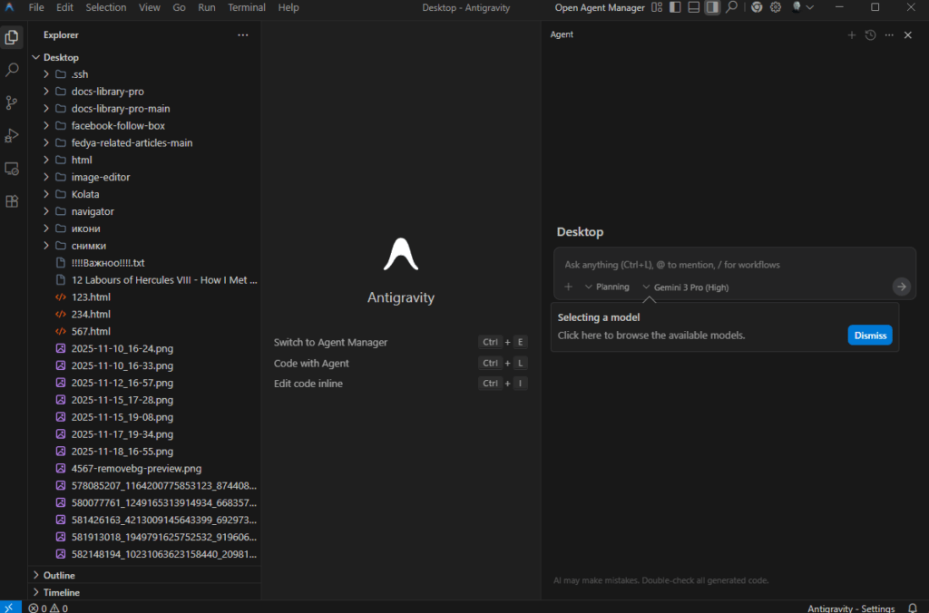Select the Run and Debug icon
929x613 pixels.
(x=12, y=135)
